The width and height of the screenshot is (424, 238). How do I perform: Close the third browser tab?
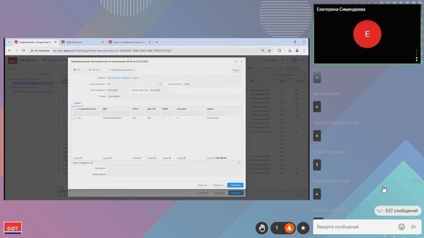[150, 42]
